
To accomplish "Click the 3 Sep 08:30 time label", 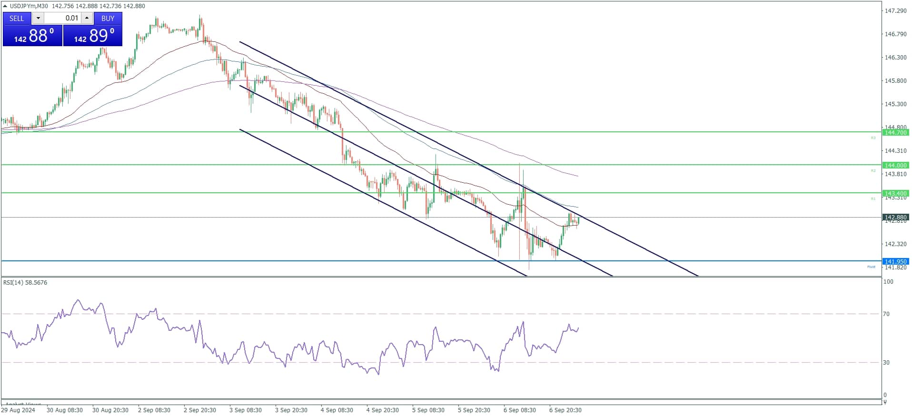I will point(246,410).
